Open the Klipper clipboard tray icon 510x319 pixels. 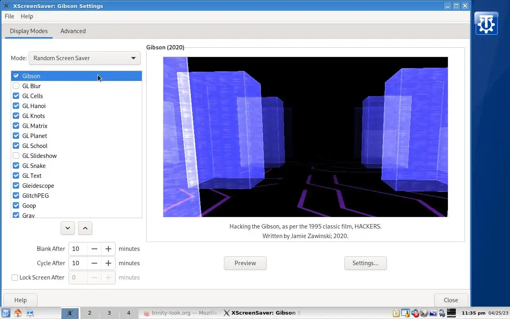click(396, 313)
